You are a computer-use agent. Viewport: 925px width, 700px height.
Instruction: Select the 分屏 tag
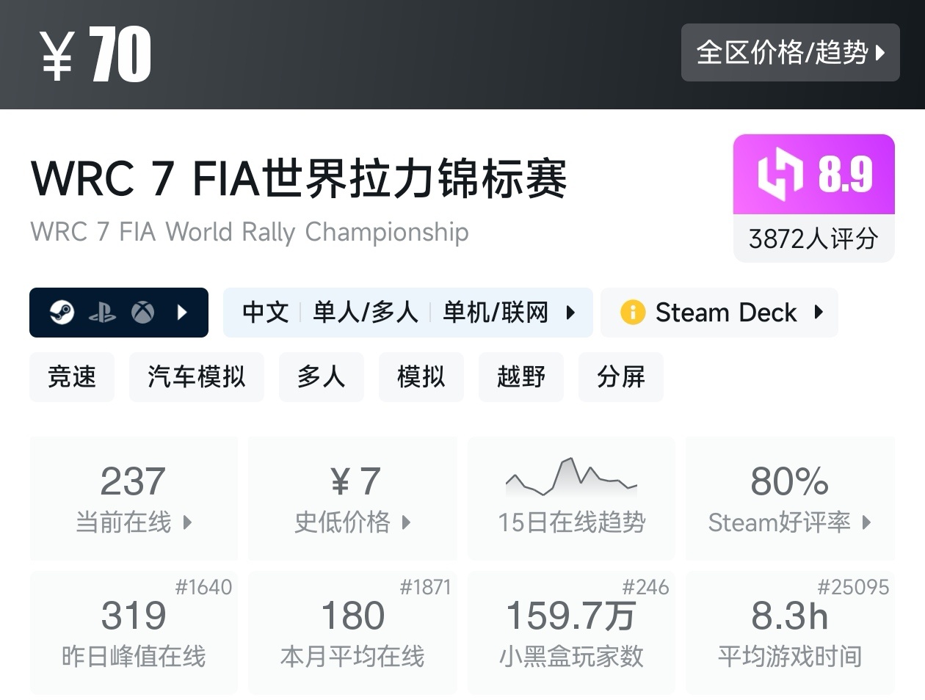(620, 377)
